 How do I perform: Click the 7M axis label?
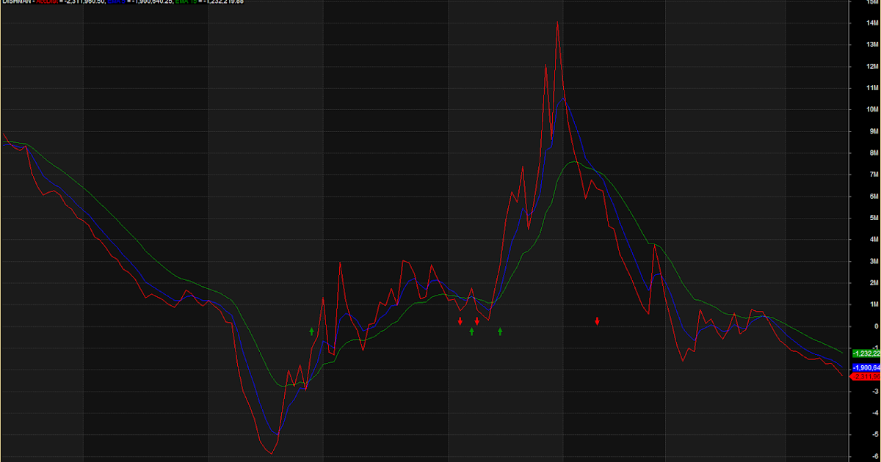coord(874,175)
